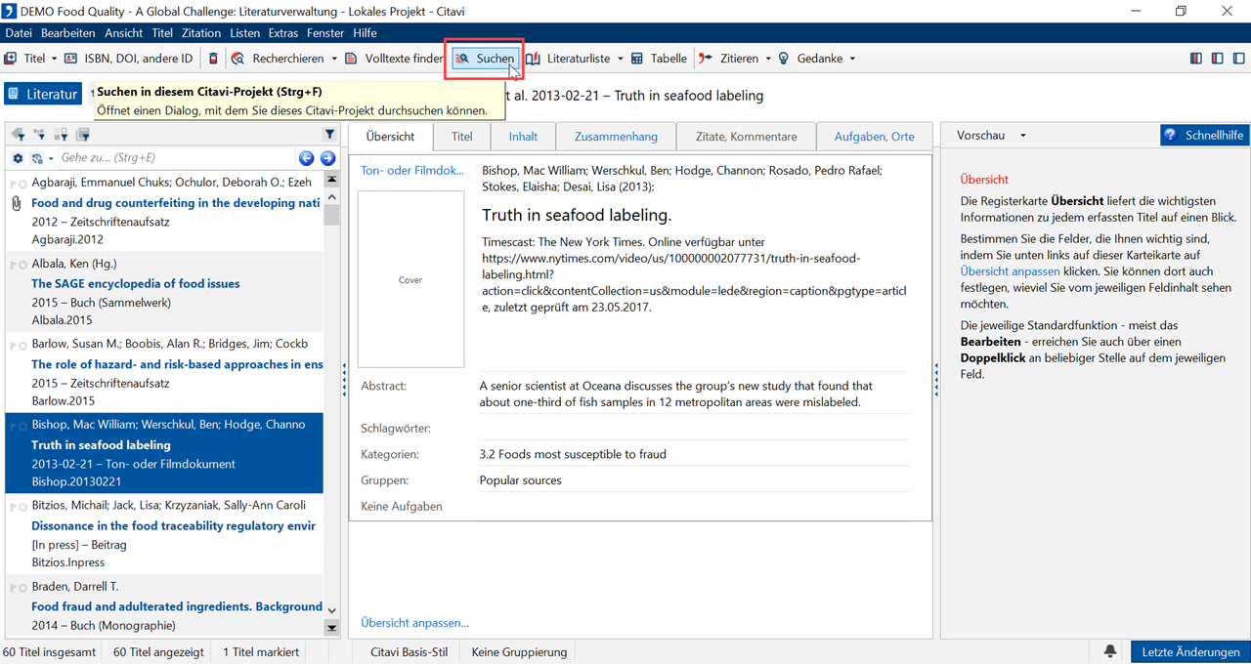Click the filter funnel icon above list
The height and width of the screenshot is (664, 1251).
pyautogui.click(x=329, y=135)
